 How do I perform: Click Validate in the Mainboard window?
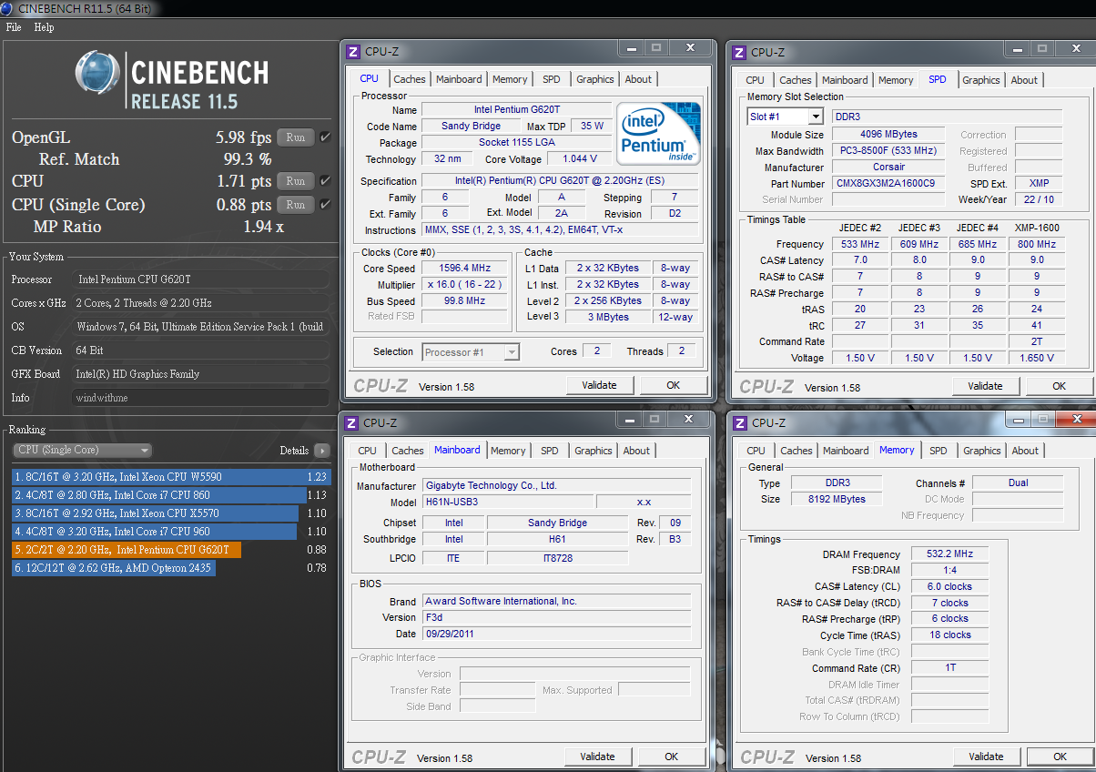597,757
